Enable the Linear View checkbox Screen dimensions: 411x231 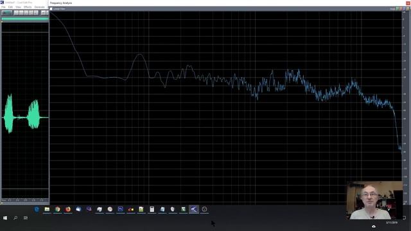pos(51,9)
